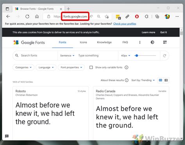Open Read aloud icon in address bar
185x145 pixels.
click(91, 16)
